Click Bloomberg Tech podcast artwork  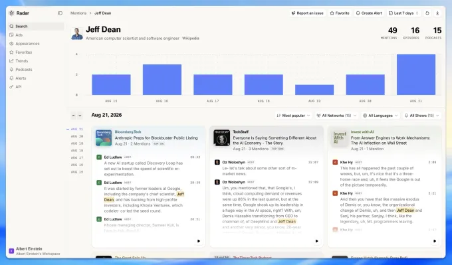[x=104, y=137]
